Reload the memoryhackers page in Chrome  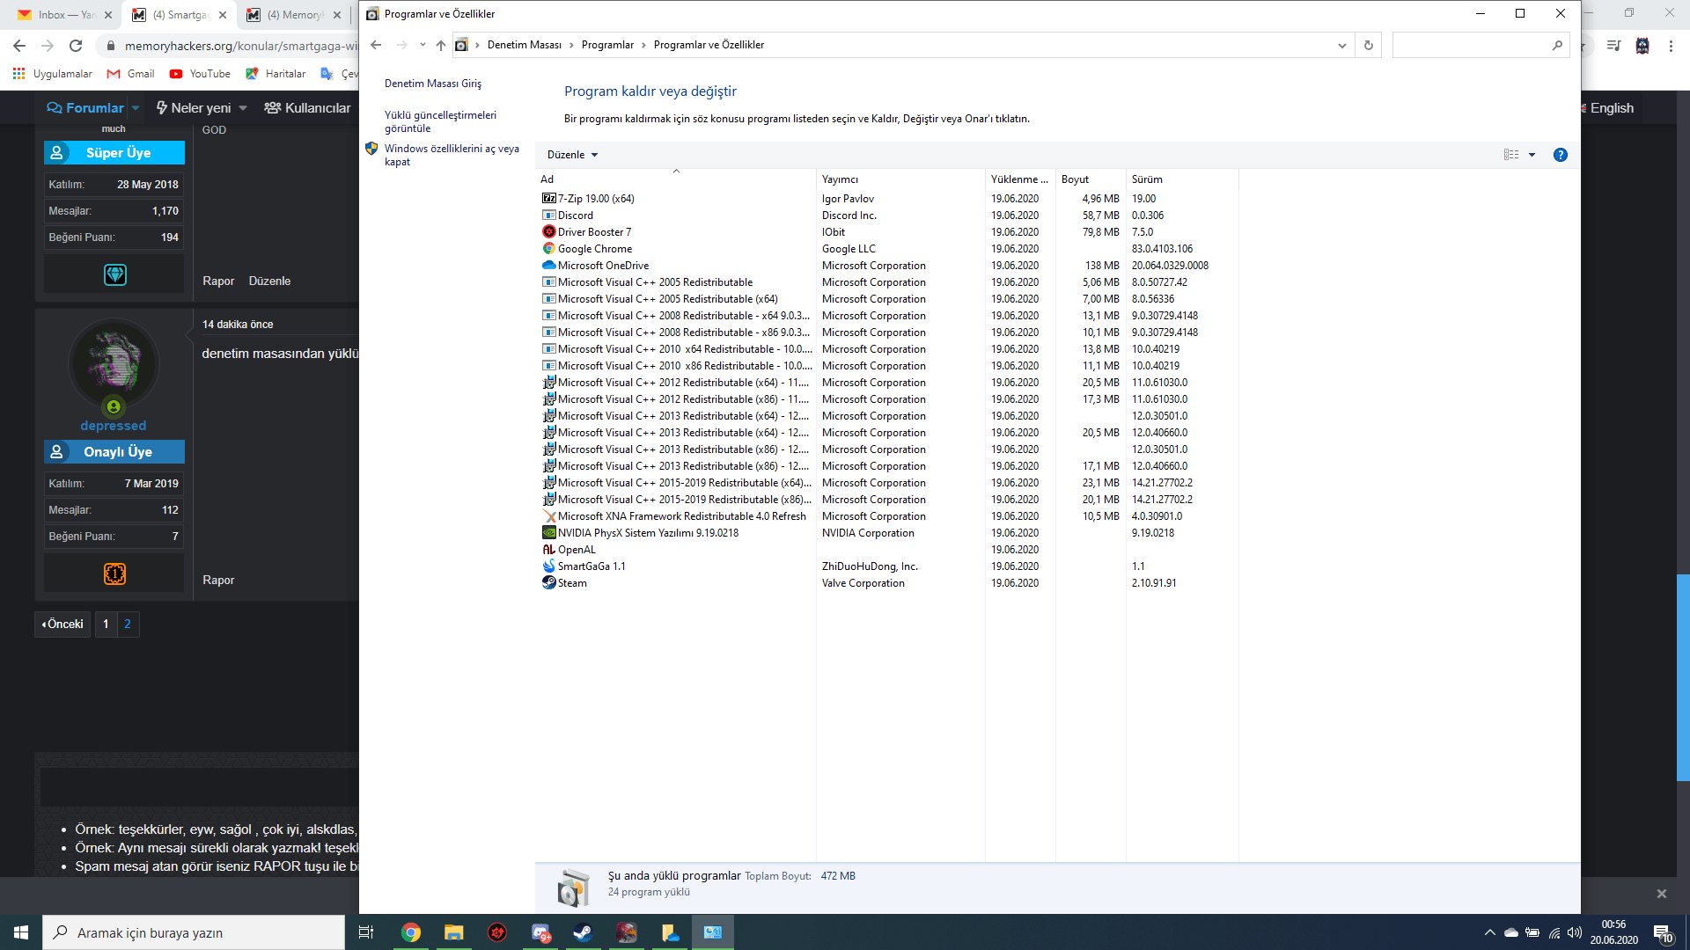click(76, 46)
